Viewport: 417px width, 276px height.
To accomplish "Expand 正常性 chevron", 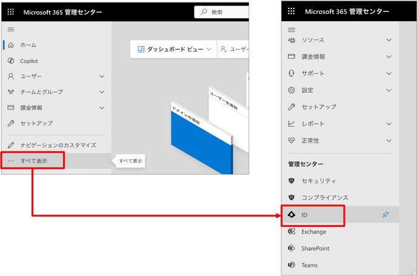I will (389, 141).
